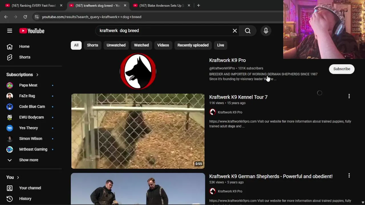Expand the You section chevron
Viewport: 365px width, 205px height.
(x=18, y=177)
